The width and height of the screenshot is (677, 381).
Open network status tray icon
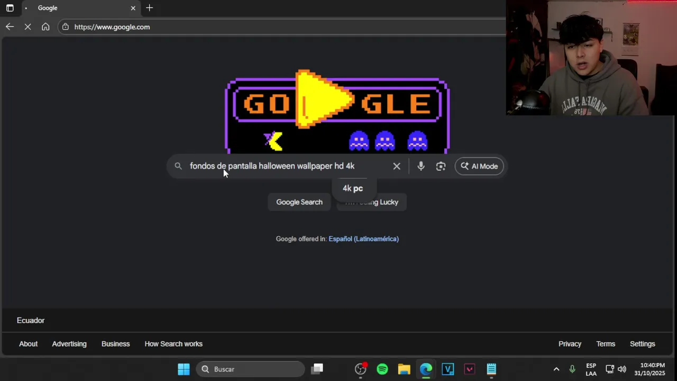point(610,369)
